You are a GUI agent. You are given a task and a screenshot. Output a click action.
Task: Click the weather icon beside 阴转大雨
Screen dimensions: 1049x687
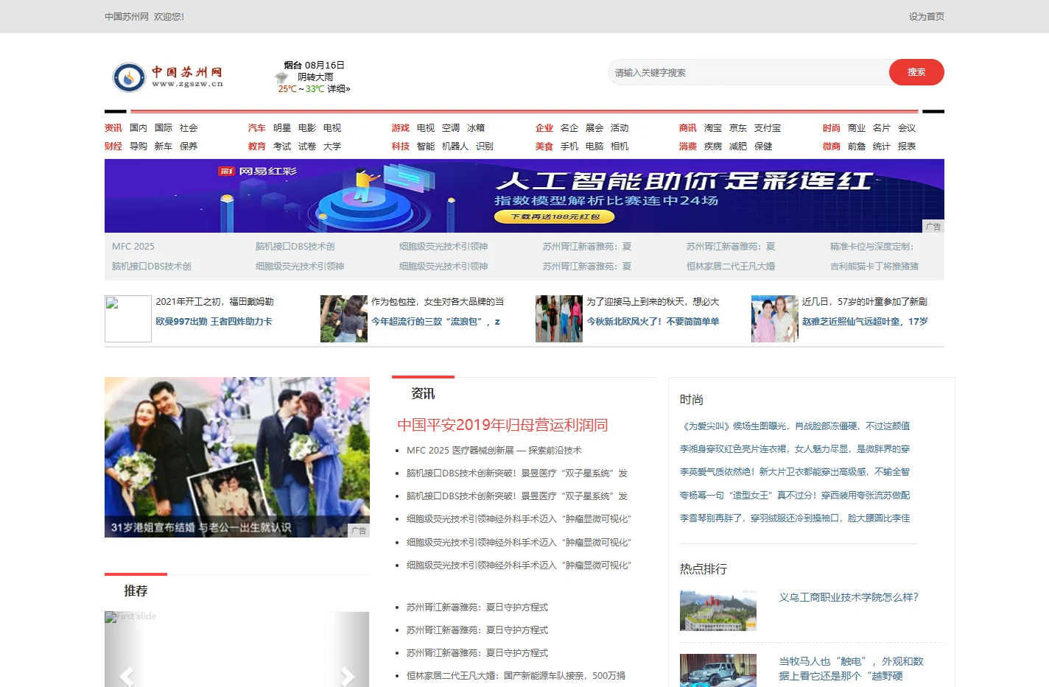[281, 77]
